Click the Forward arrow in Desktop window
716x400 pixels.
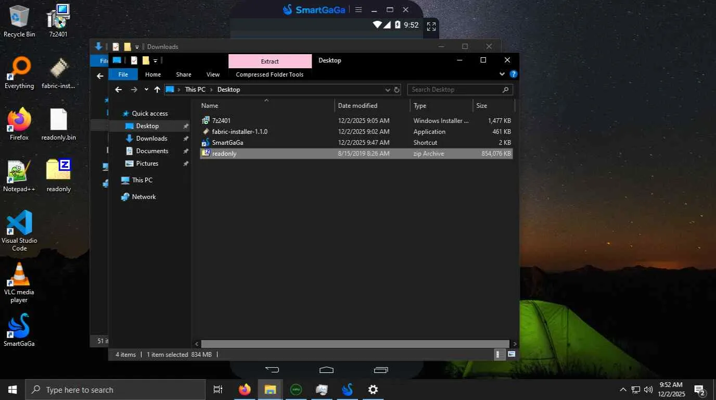134,90
